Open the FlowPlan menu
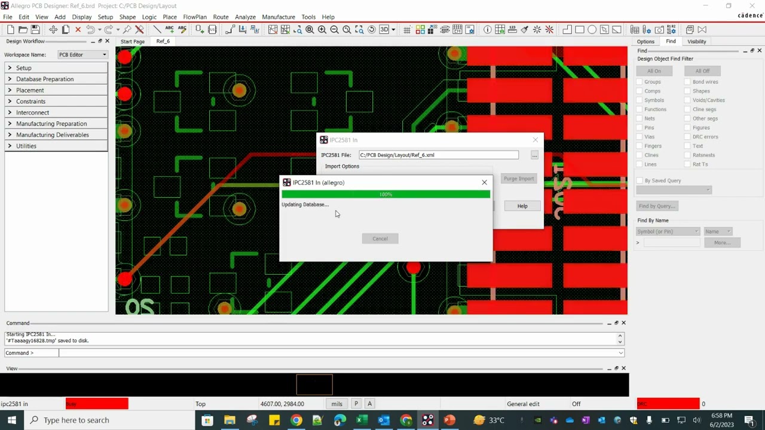765x430 pixels. click(x=195, y=17)
